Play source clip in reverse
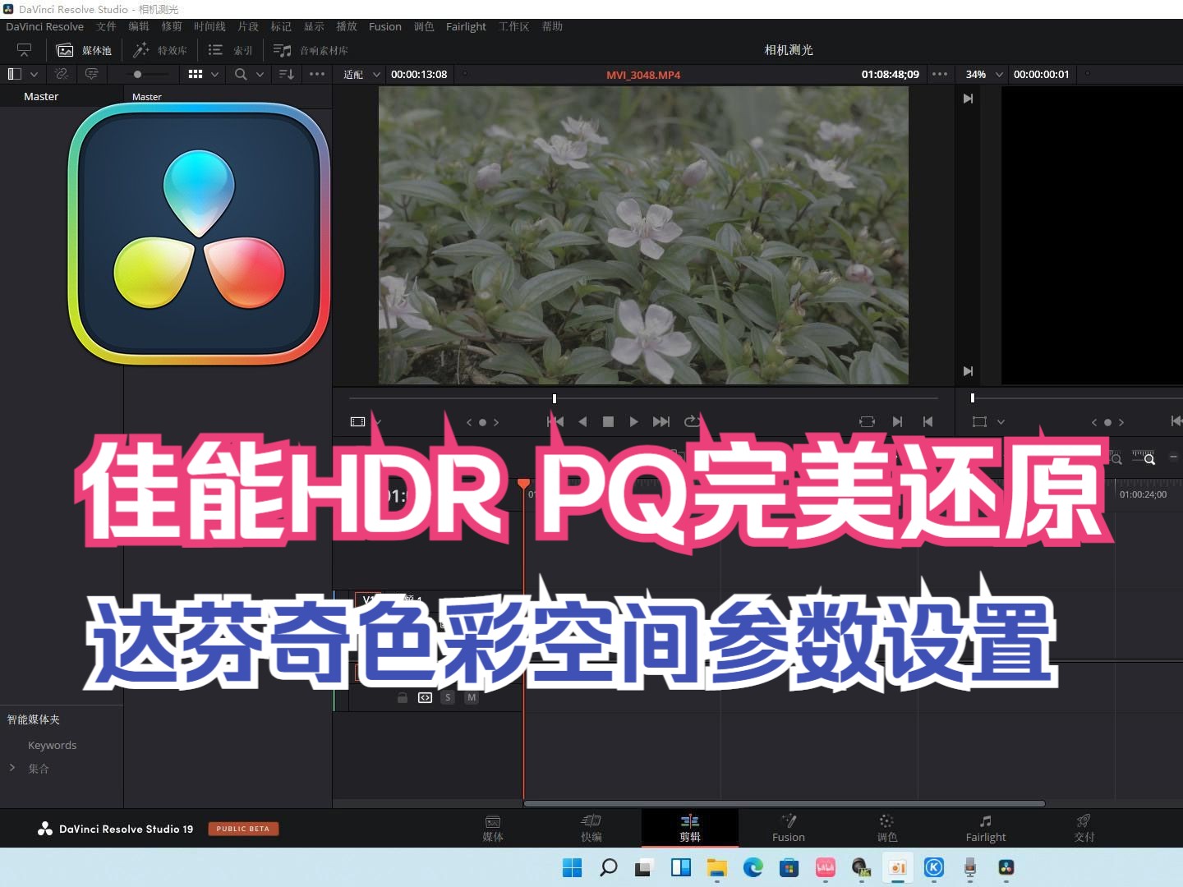 pos(582,421)
